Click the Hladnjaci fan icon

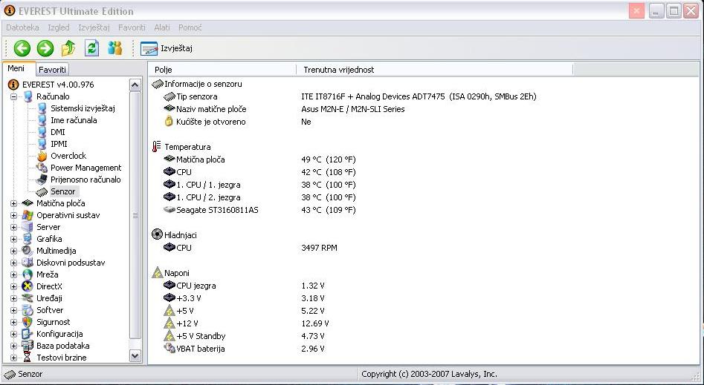click(157, 234)
